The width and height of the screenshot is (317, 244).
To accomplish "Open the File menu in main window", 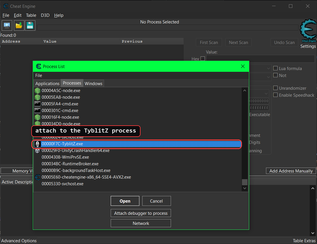I will pyautogui.click(x=6, y=15).
